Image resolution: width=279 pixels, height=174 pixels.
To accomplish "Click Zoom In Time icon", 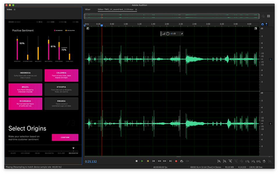I will pos(230,161).
